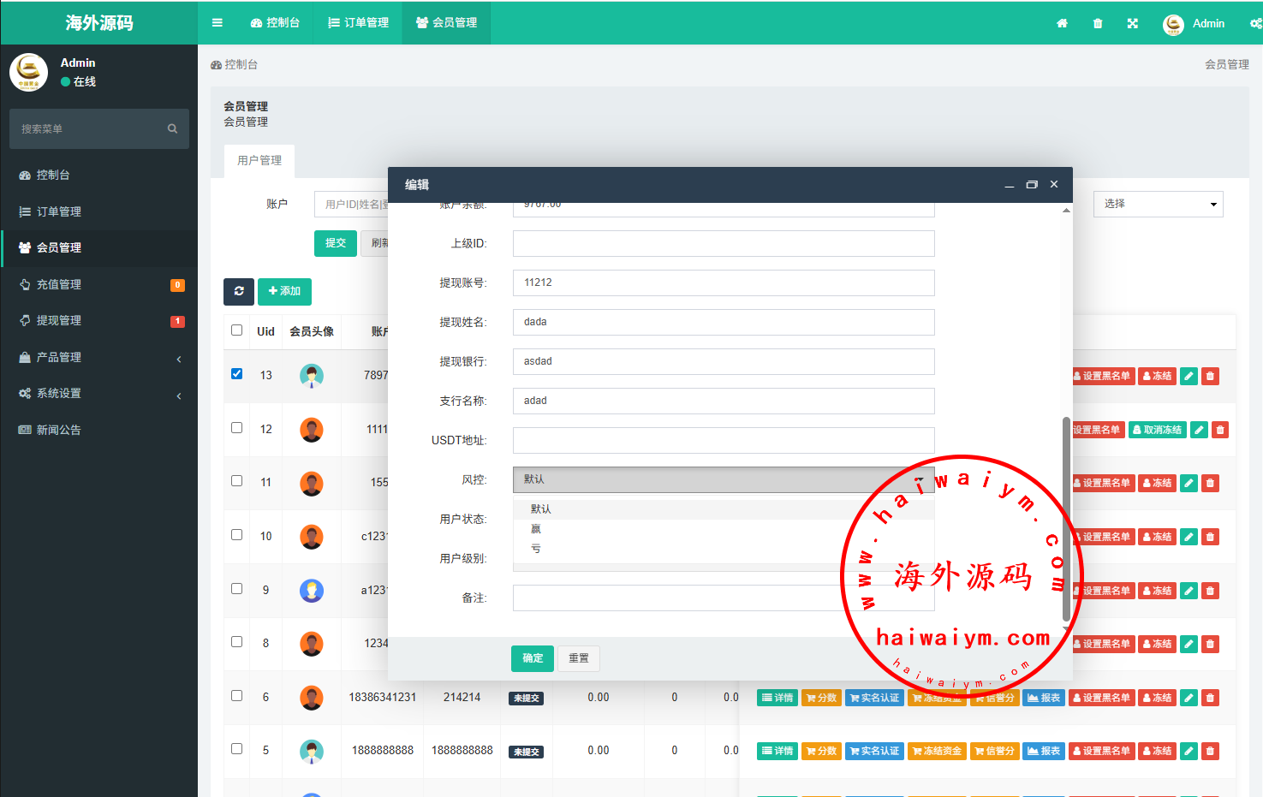Click the fullscreen expand icon
The image size is (1263, 797).
(x=1133, y=24)
